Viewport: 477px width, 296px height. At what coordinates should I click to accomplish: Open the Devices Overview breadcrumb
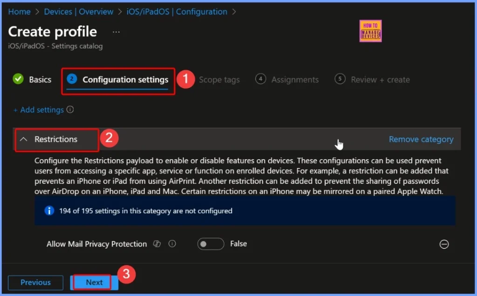click(78, 11)
